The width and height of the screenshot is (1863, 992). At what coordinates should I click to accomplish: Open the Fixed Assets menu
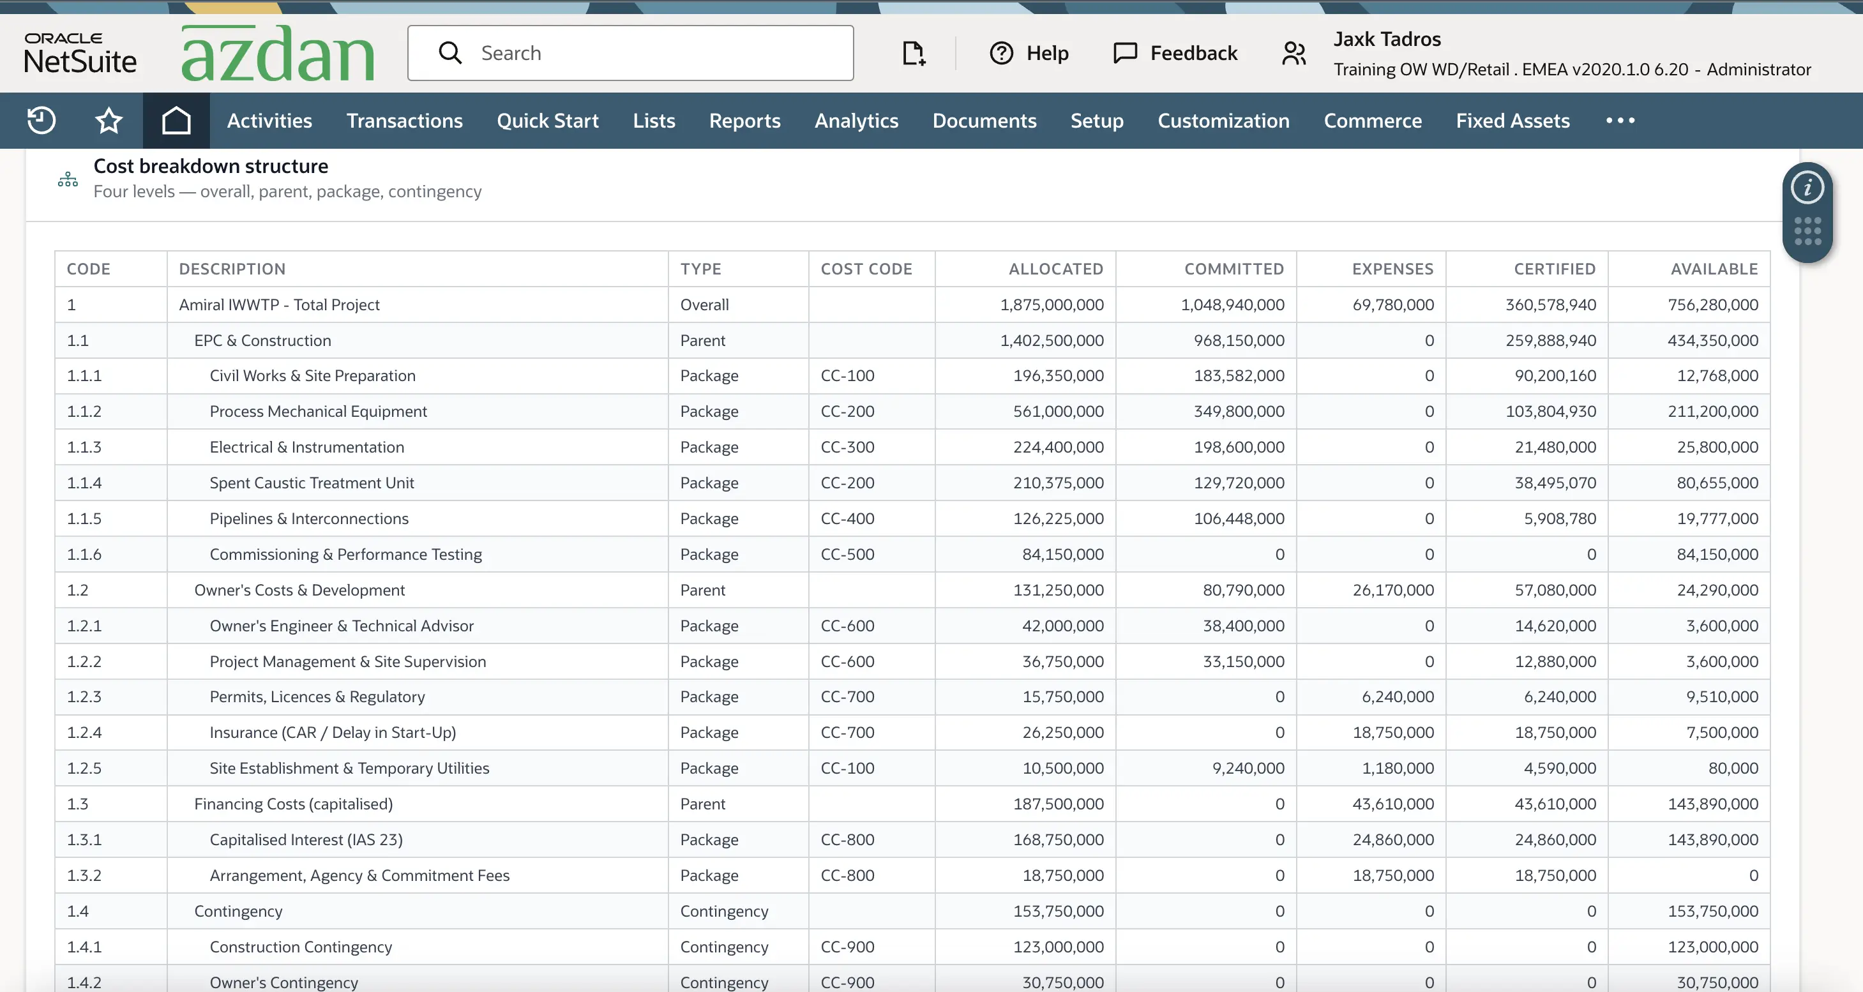click(x=1512, y=121)
